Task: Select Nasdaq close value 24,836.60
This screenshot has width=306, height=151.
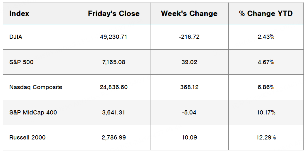Action: pyautogui.click(x=114, y=87)
